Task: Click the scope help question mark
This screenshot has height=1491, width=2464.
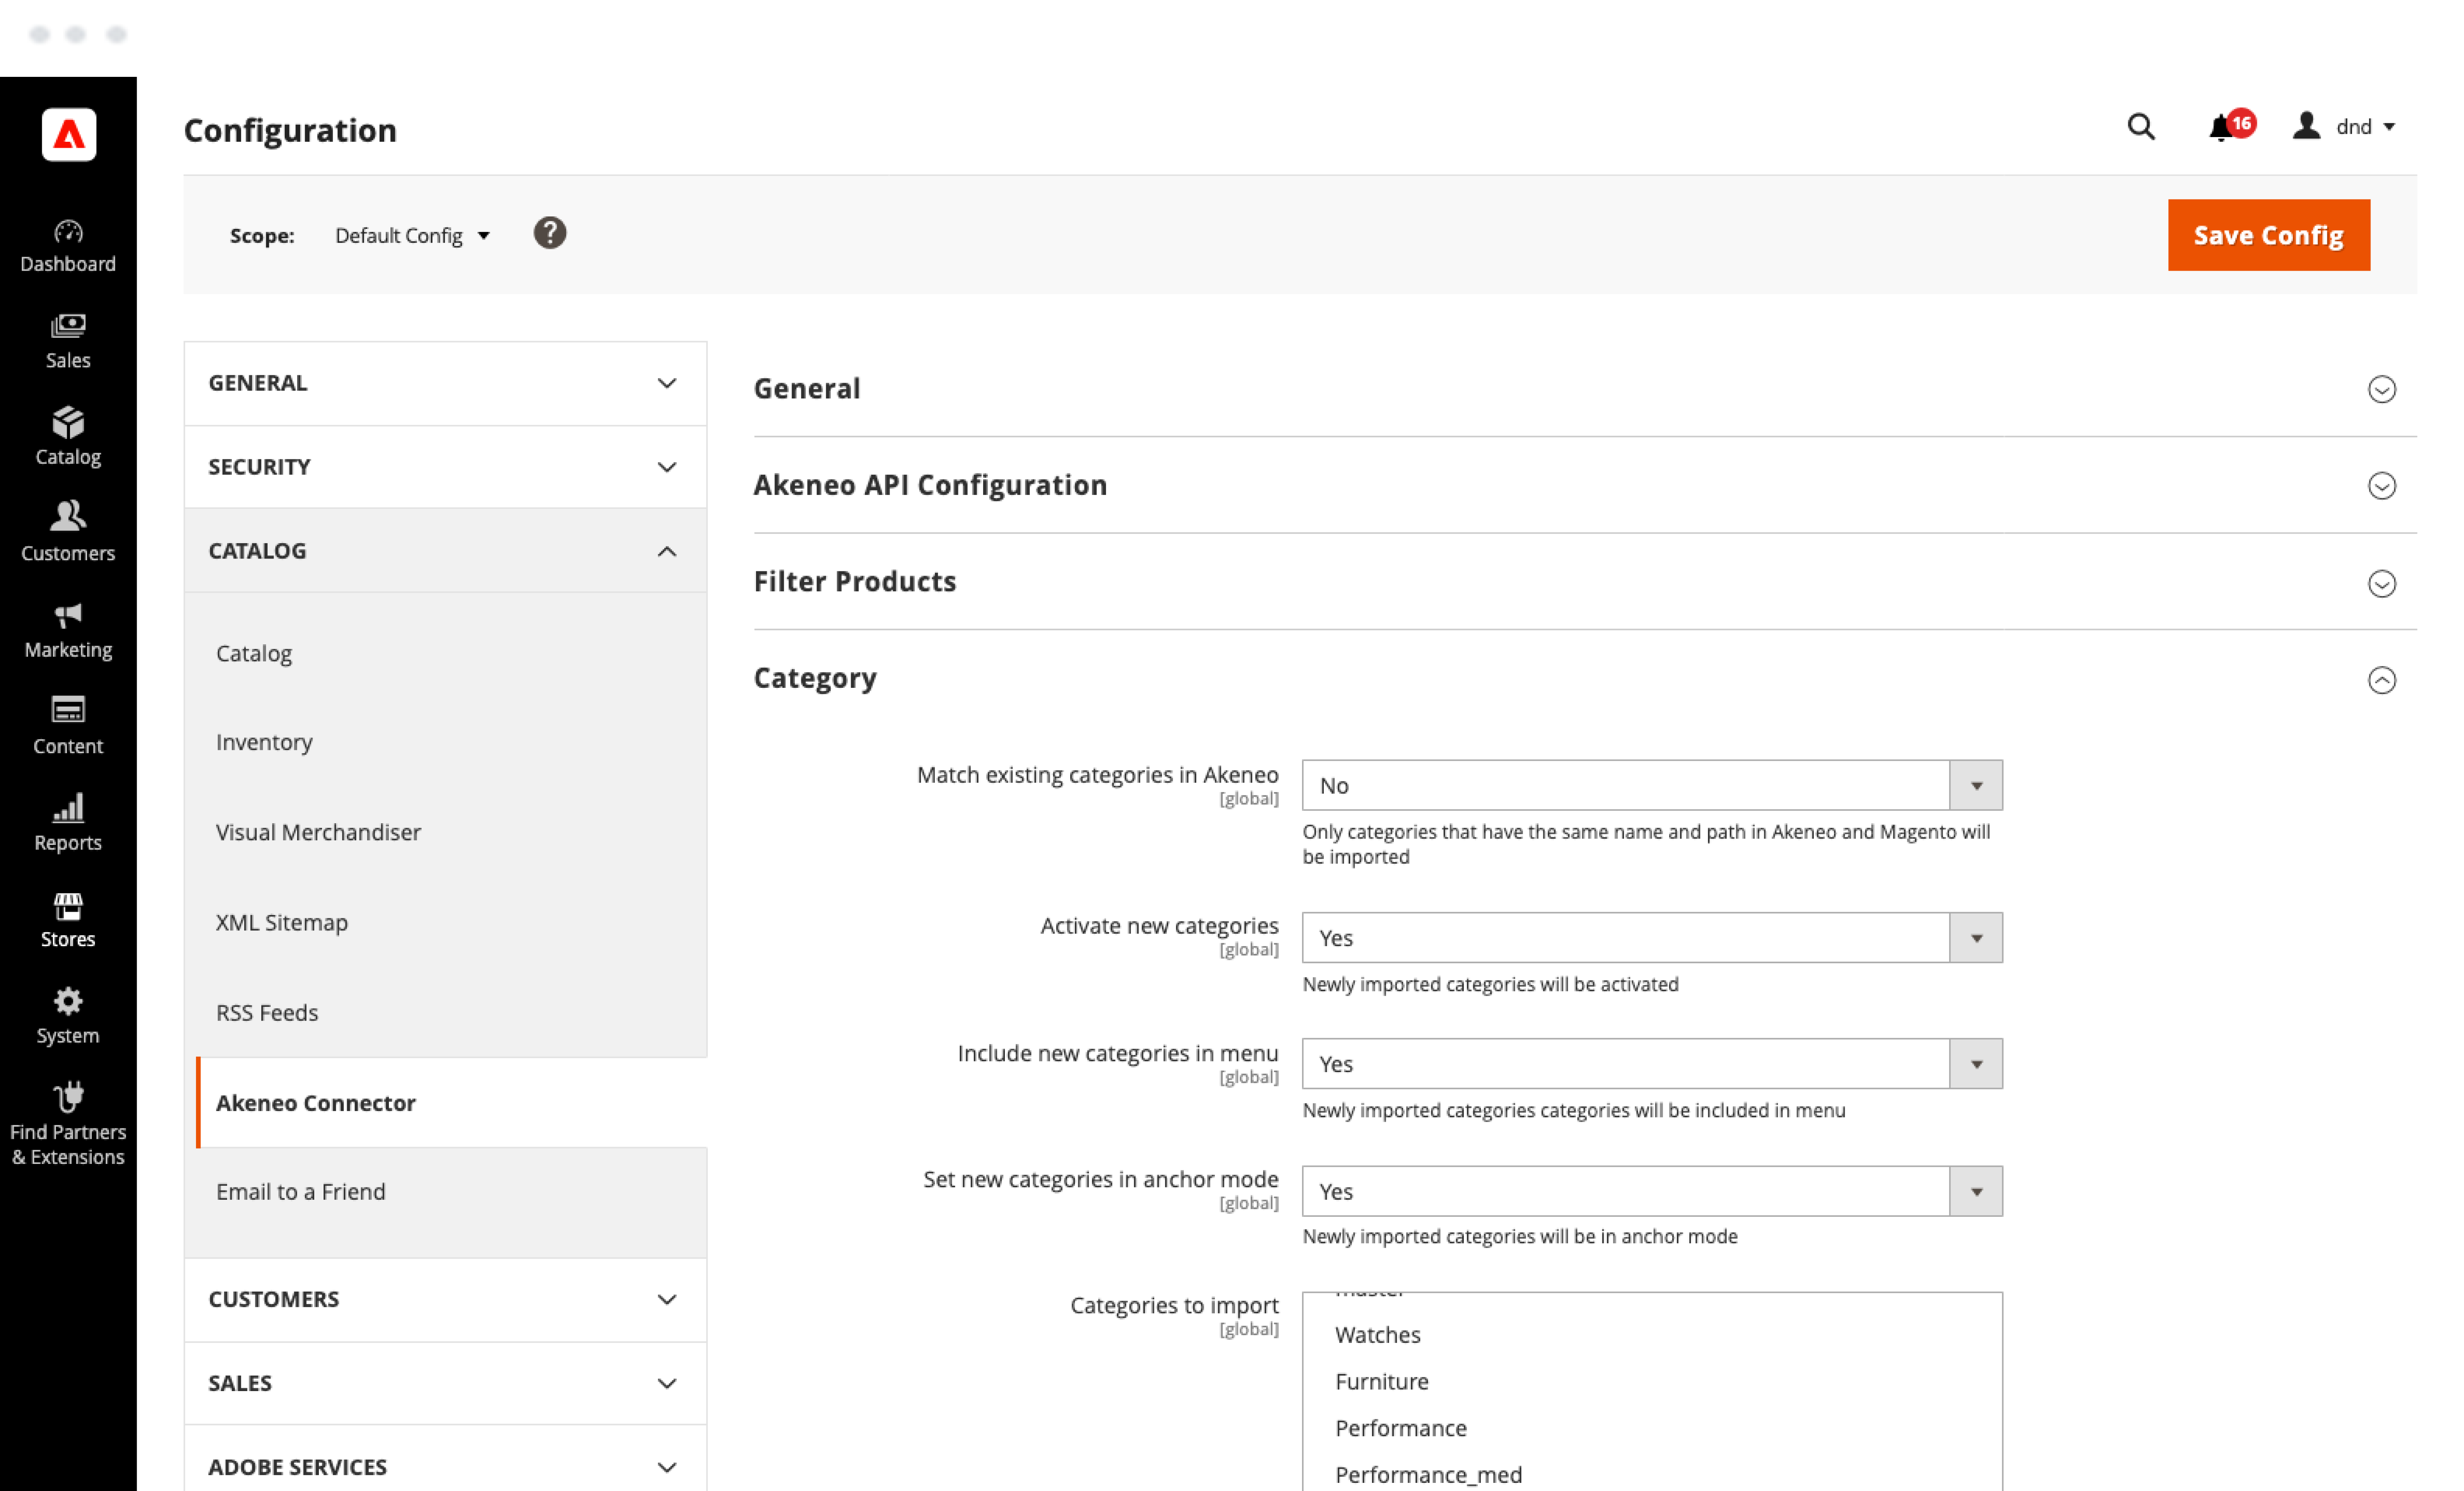Action: pyautogui.click(x=550, y=233)
